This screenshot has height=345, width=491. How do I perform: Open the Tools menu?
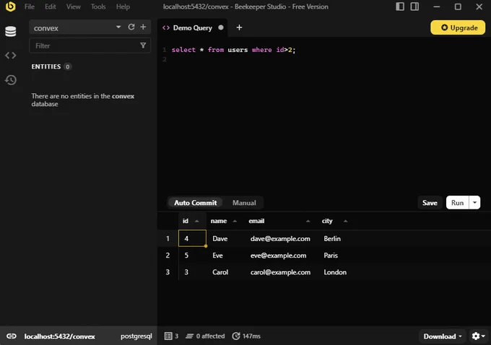click(x=98, y=6)
